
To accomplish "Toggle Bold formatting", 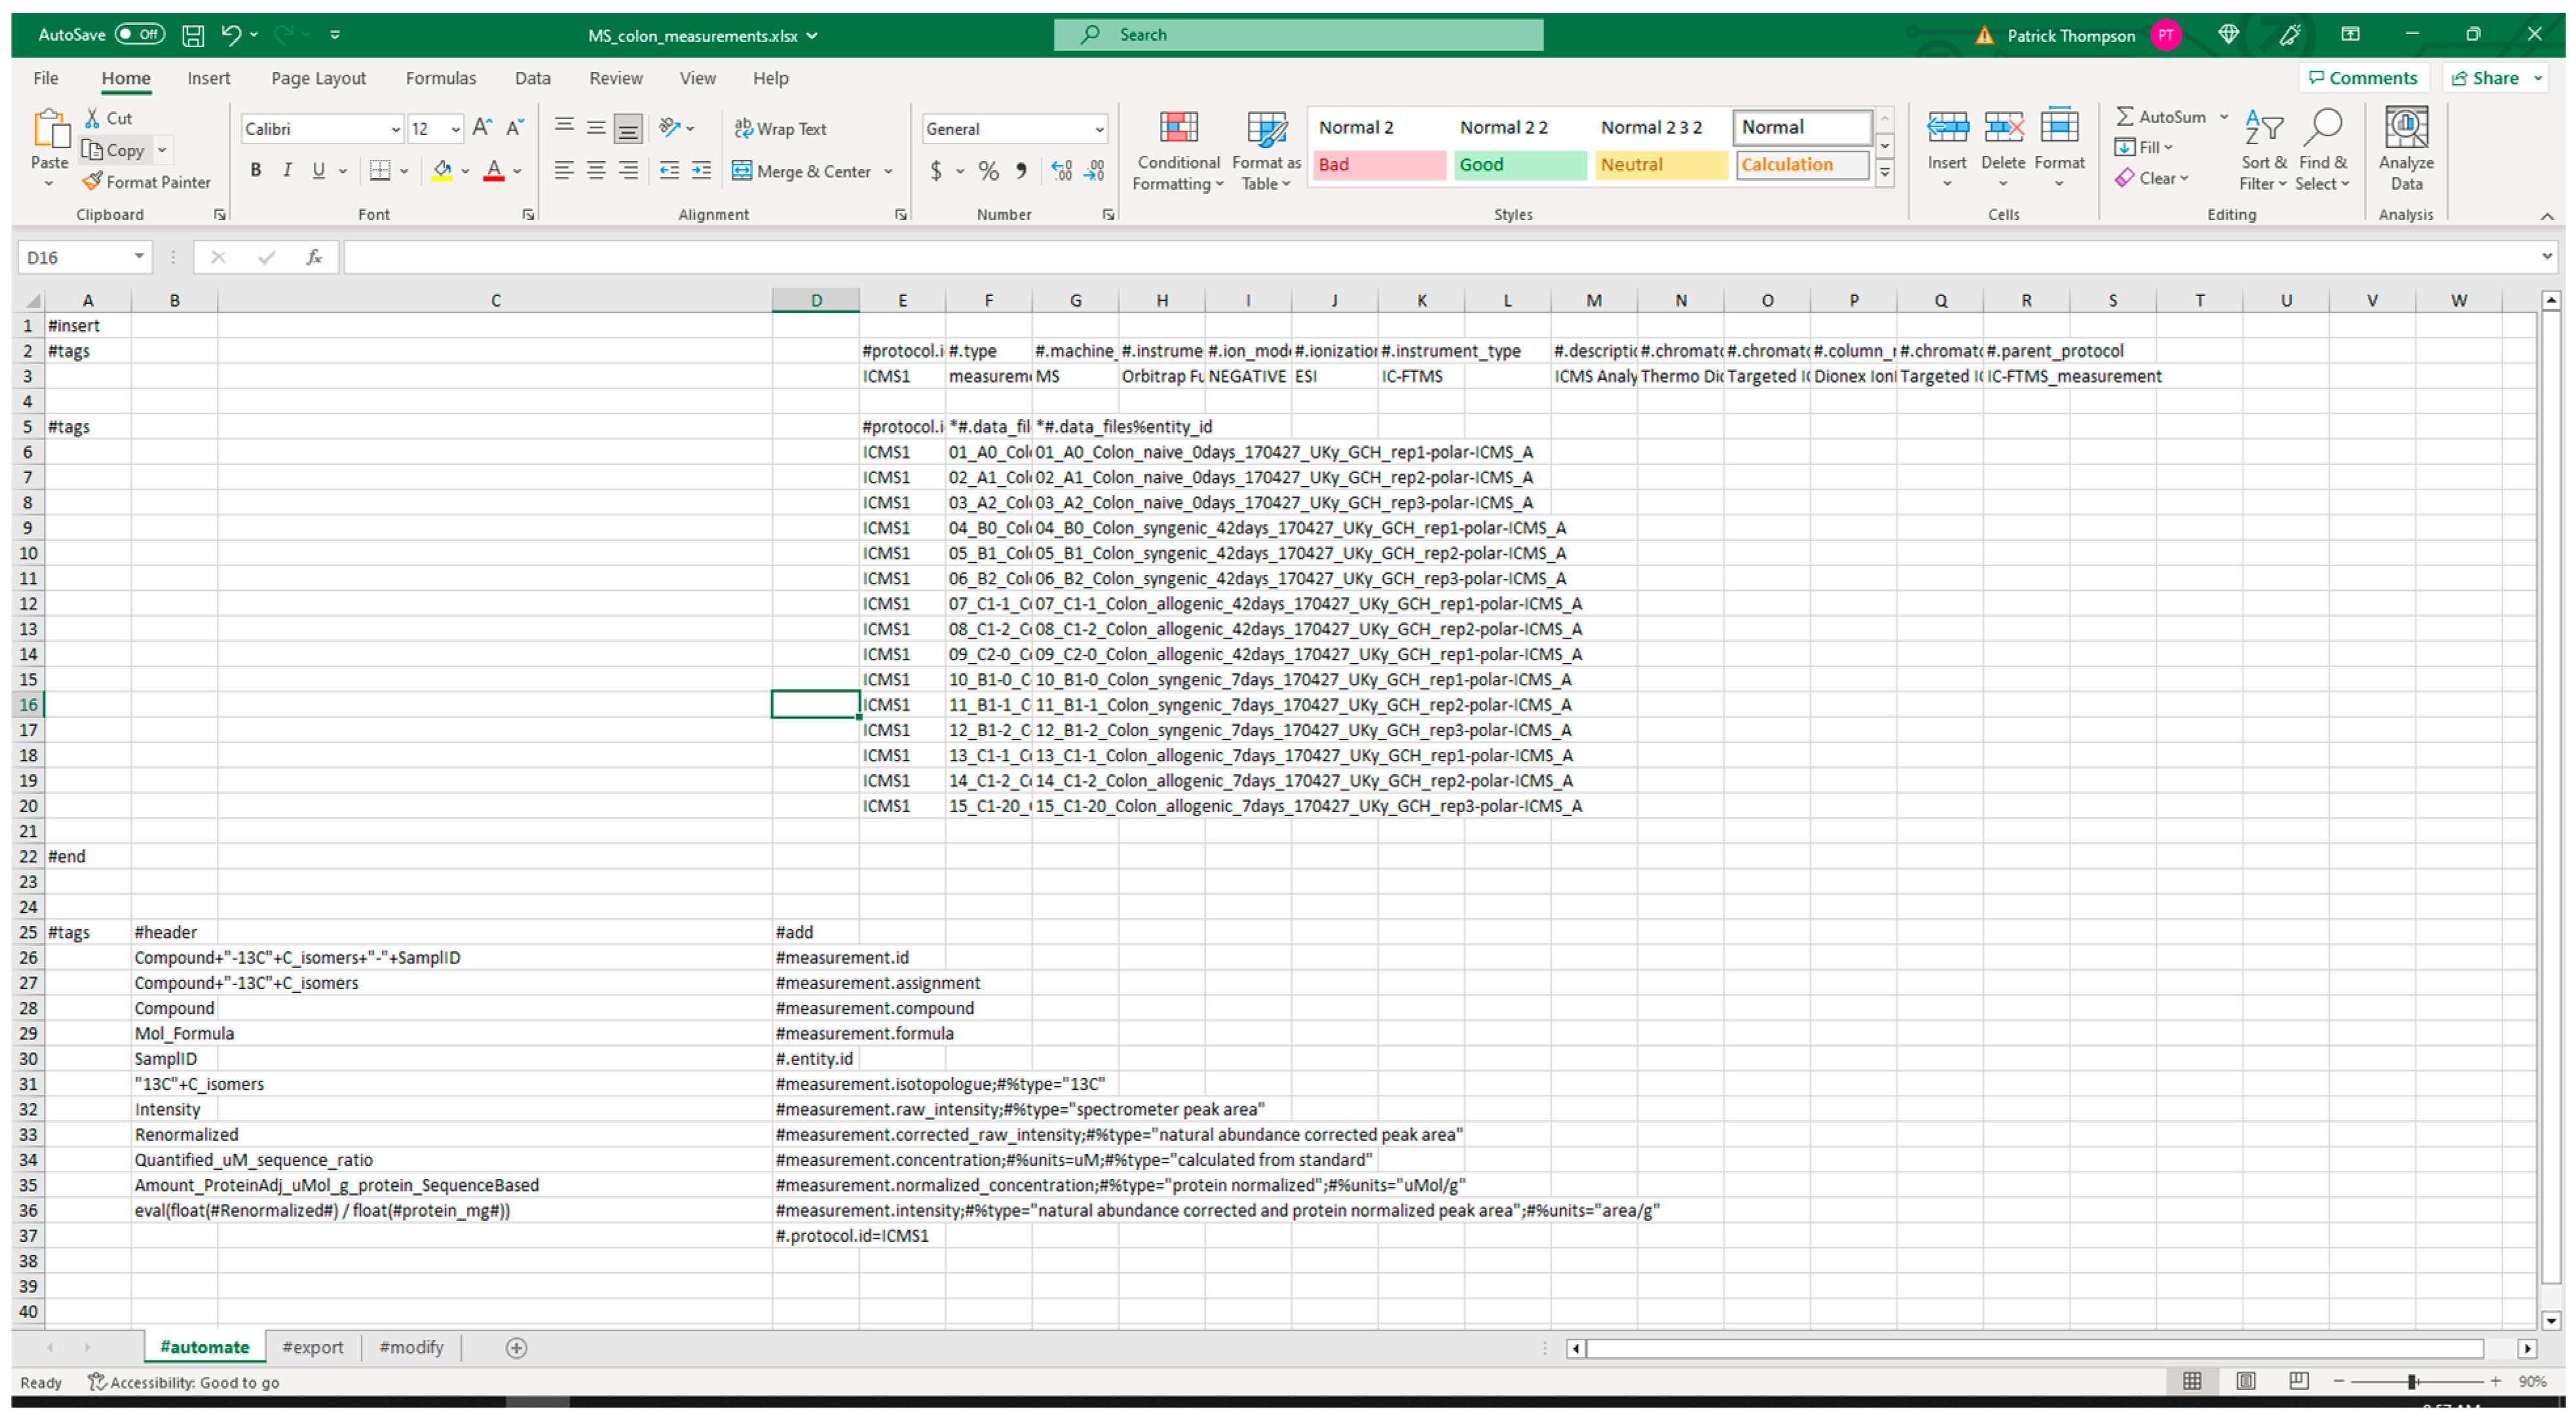I will [x=256, y=171].
